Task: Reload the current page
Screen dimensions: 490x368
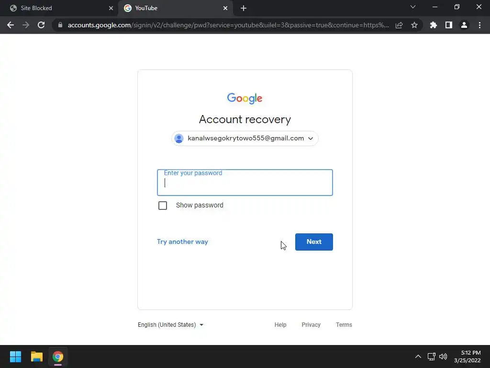Action: (x=41, y=25)
